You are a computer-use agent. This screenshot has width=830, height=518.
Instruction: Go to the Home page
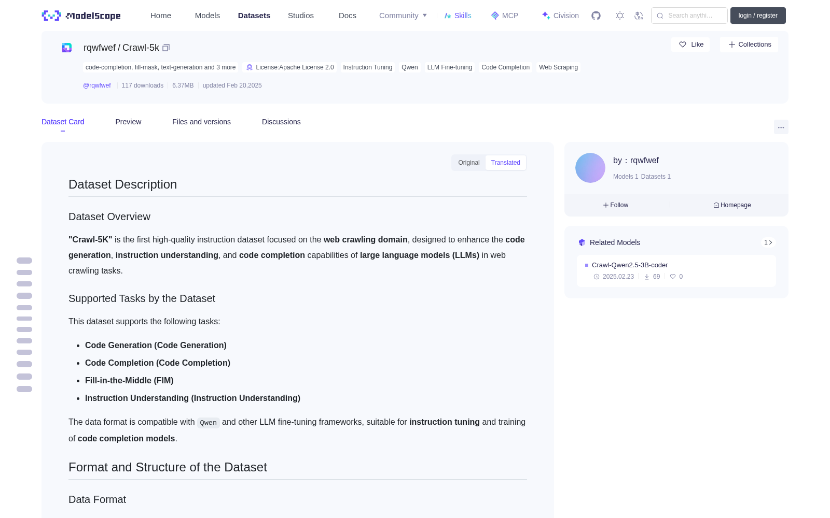tap(161, 16)
